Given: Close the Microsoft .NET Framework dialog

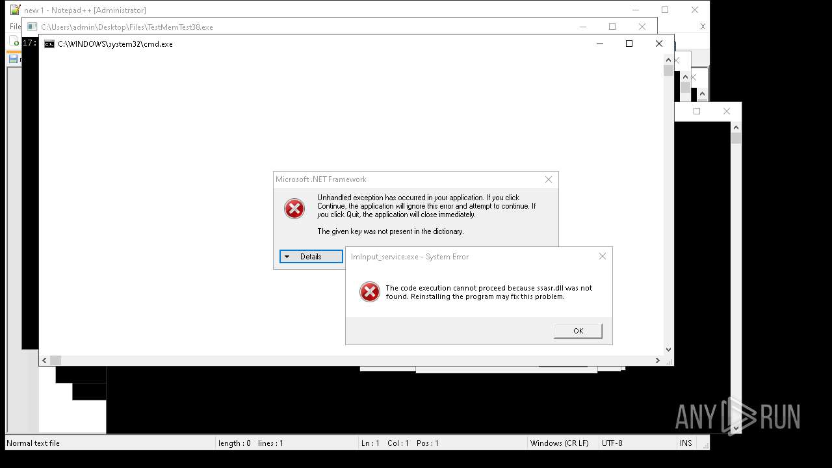Looking at the screenshot, I should click(x=548, y=179).
